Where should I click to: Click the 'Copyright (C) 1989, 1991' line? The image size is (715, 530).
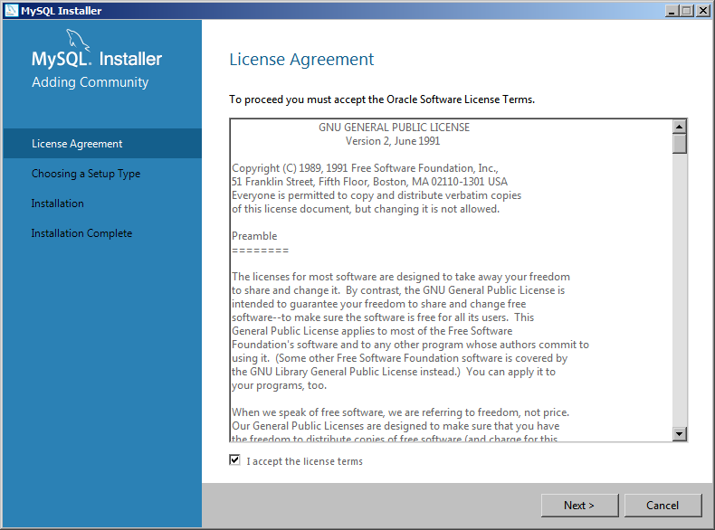(365, 168)
